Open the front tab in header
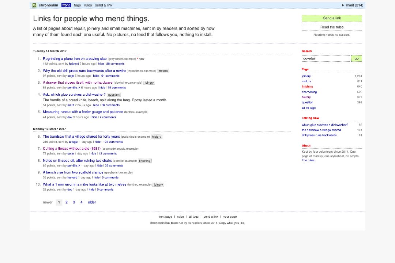Screen dimensions: 395x263 coord(66,5)
